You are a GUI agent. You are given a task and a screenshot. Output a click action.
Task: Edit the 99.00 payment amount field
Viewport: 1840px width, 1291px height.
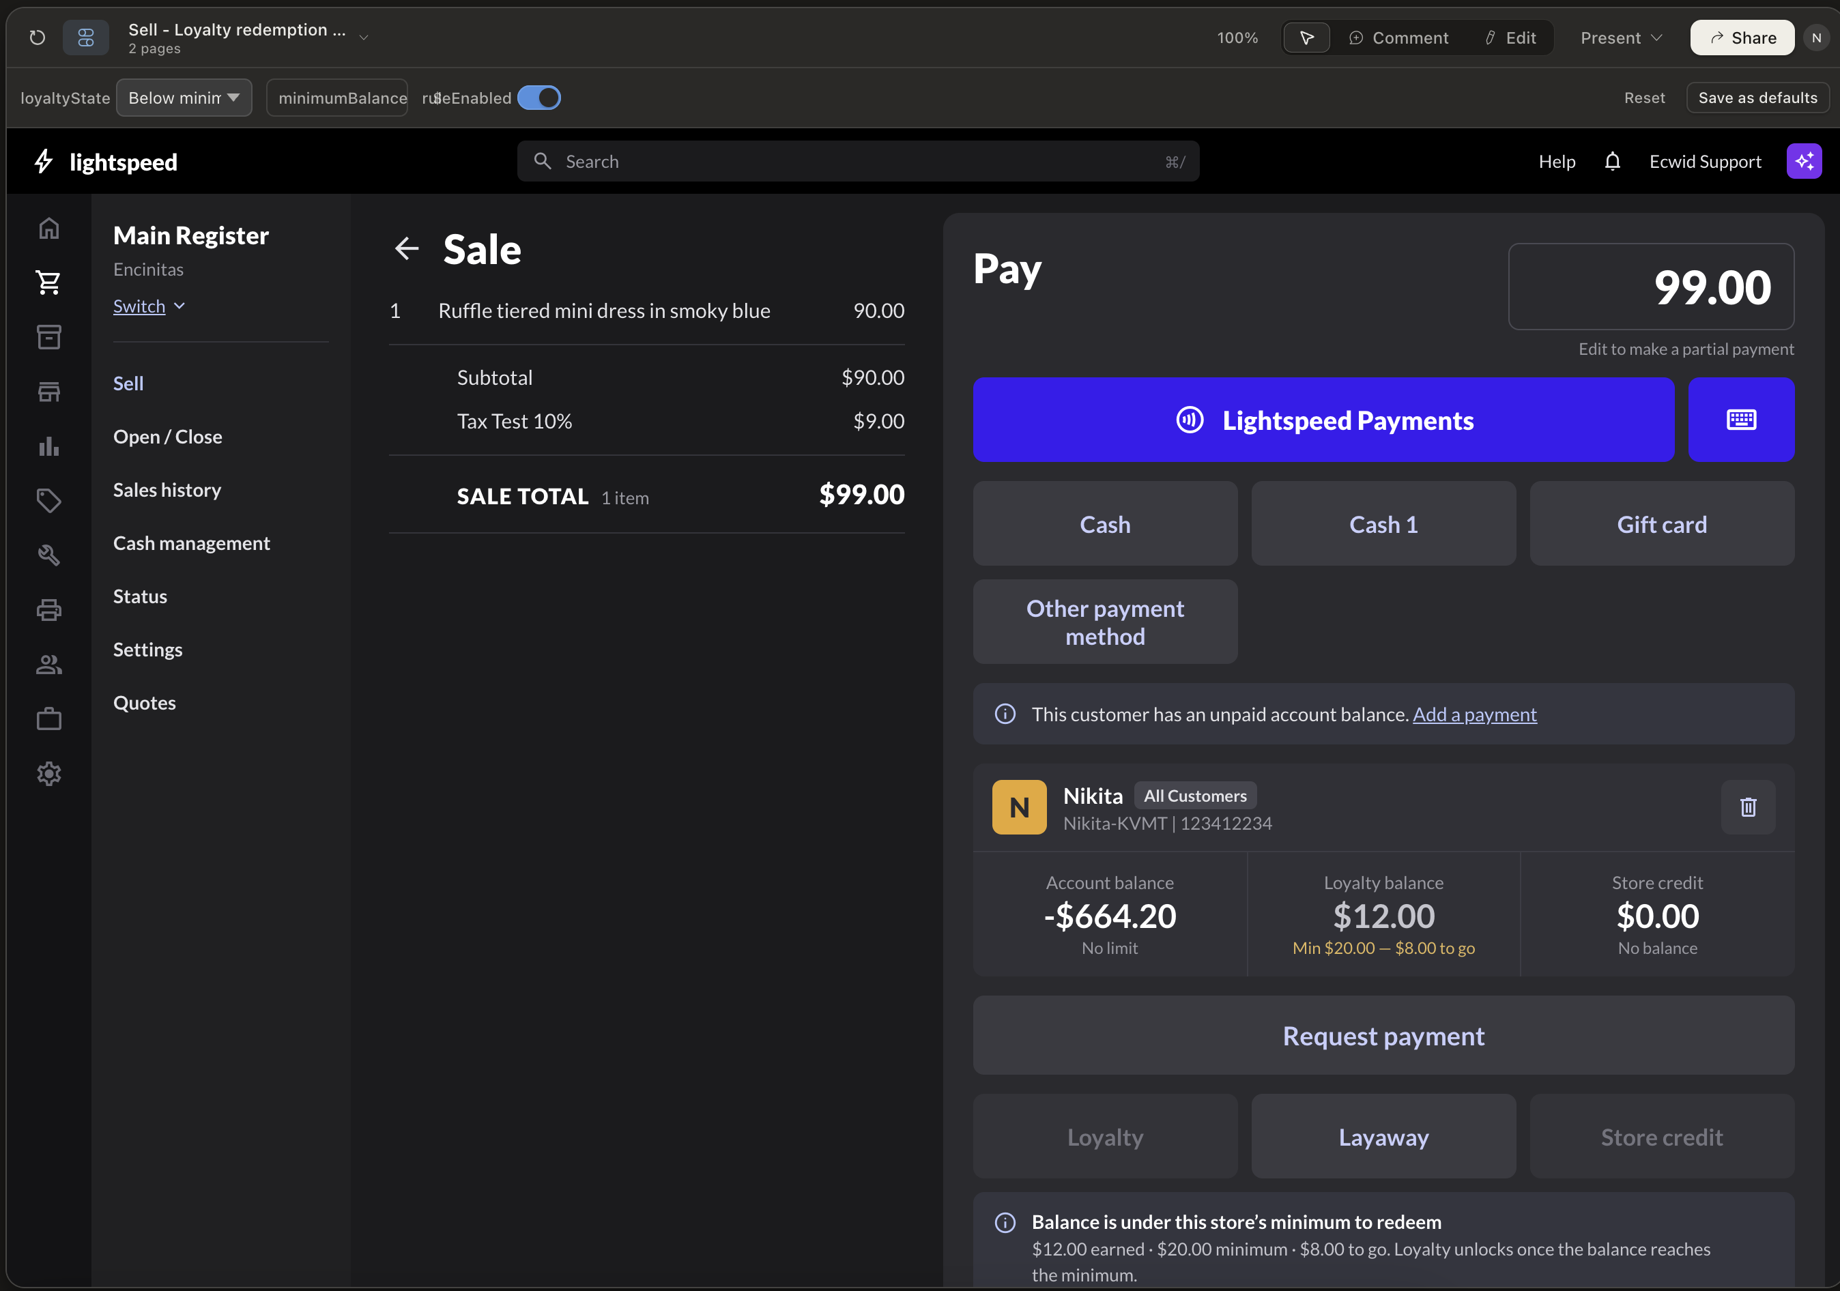(x=1651, y=287)
